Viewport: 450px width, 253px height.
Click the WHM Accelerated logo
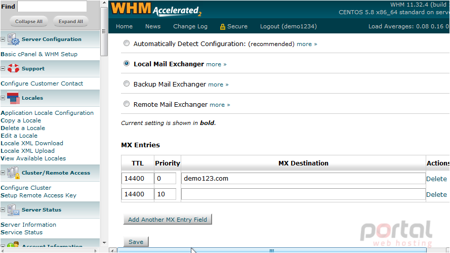[156, 9]
